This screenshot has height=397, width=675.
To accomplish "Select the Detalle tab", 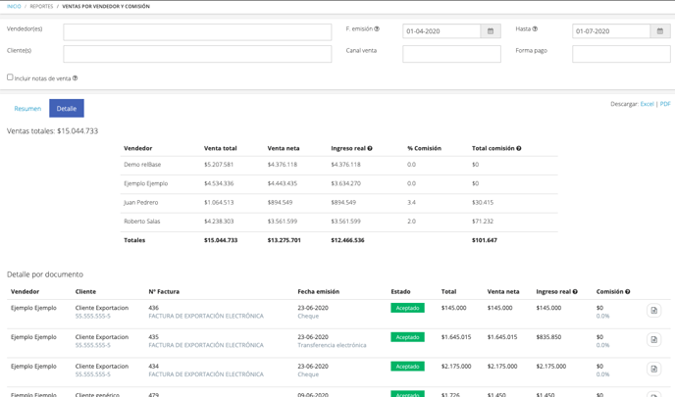I will click(x=67, y=109).
